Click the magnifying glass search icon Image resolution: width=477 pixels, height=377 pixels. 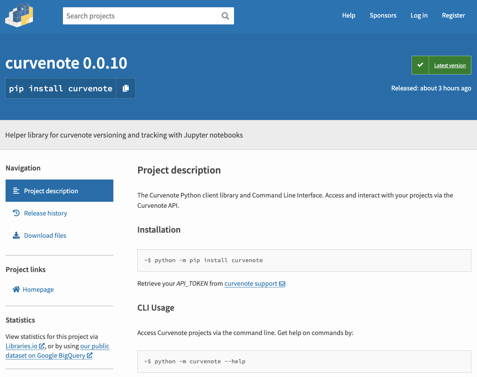(x=225, y=16)
